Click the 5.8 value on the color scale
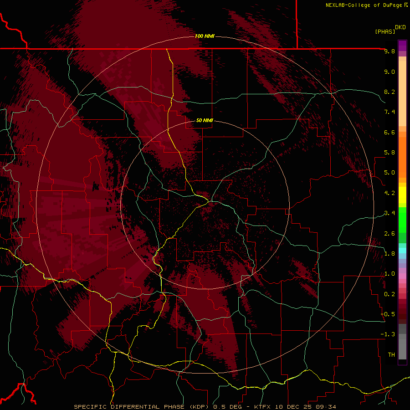 click(x=389, y=153)
